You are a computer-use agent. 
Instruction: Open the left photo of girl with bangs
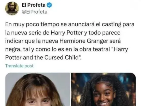(38, 89)
